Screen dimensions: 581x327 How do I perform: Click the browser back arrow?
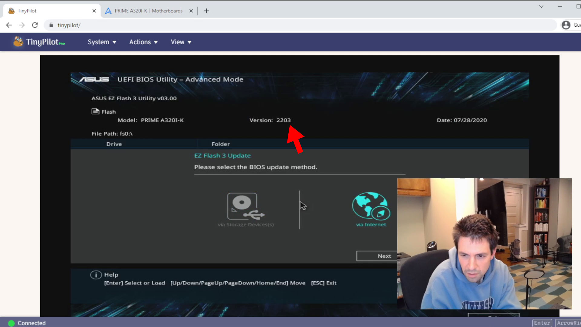[9, 25]
